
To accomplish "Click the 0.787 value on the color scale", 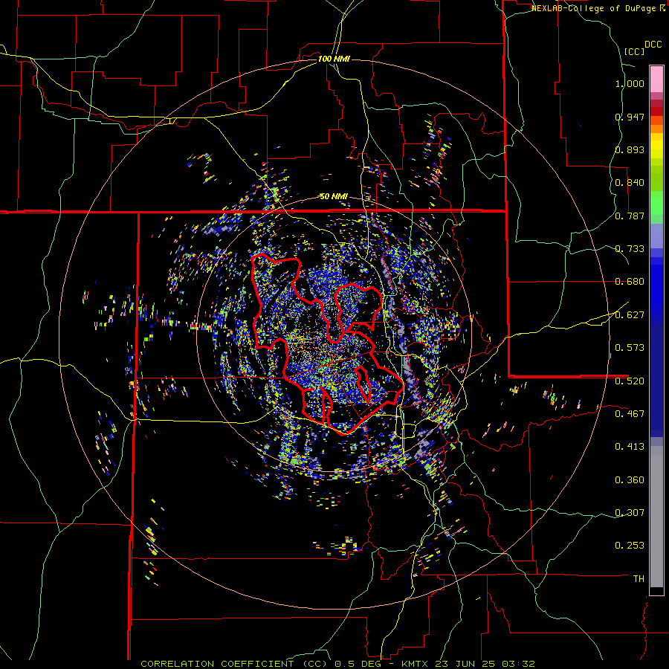I will pyautogui.click(x=630, y=216).
